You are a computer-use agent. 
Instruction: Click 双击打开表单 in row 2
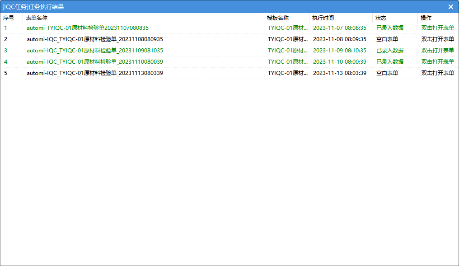coord(437,39)
